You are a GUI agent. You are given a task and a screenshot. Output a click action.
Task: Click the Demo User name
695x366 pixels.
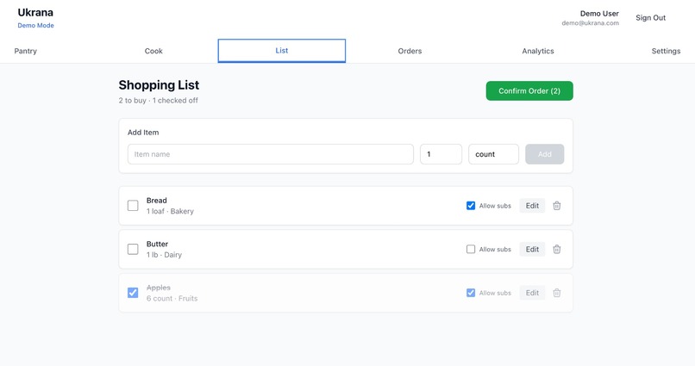[x=599, y=14]
